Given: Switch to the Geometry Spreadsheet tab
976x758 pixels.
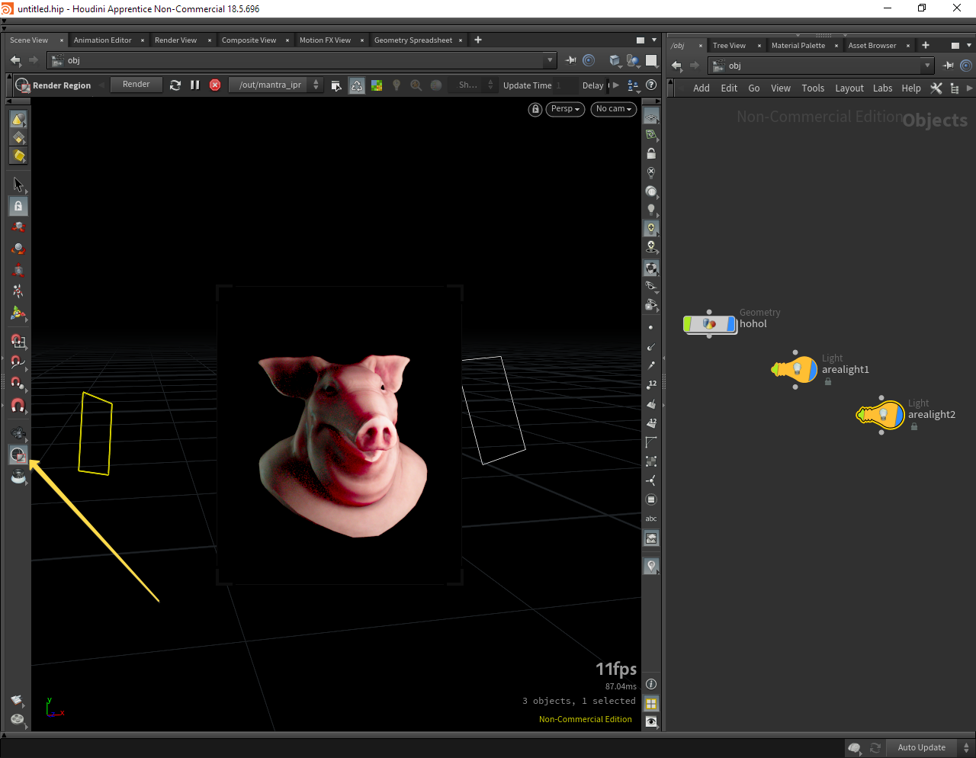Looking at the screenshot, I should 413,40.
